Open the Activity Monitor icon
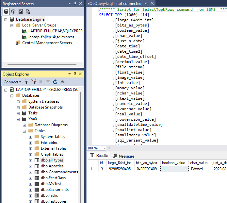 [x=62, y=82]
